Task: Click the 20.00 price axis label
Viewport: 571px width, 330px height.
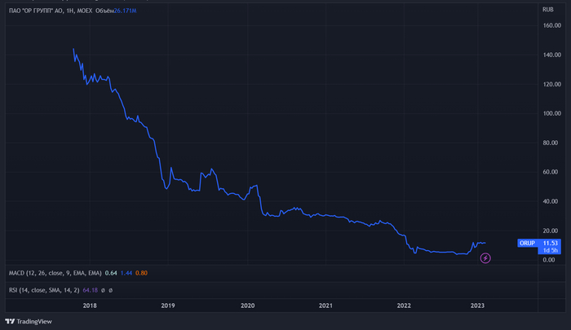Action: pyautogui.click(x=551, y=231)
